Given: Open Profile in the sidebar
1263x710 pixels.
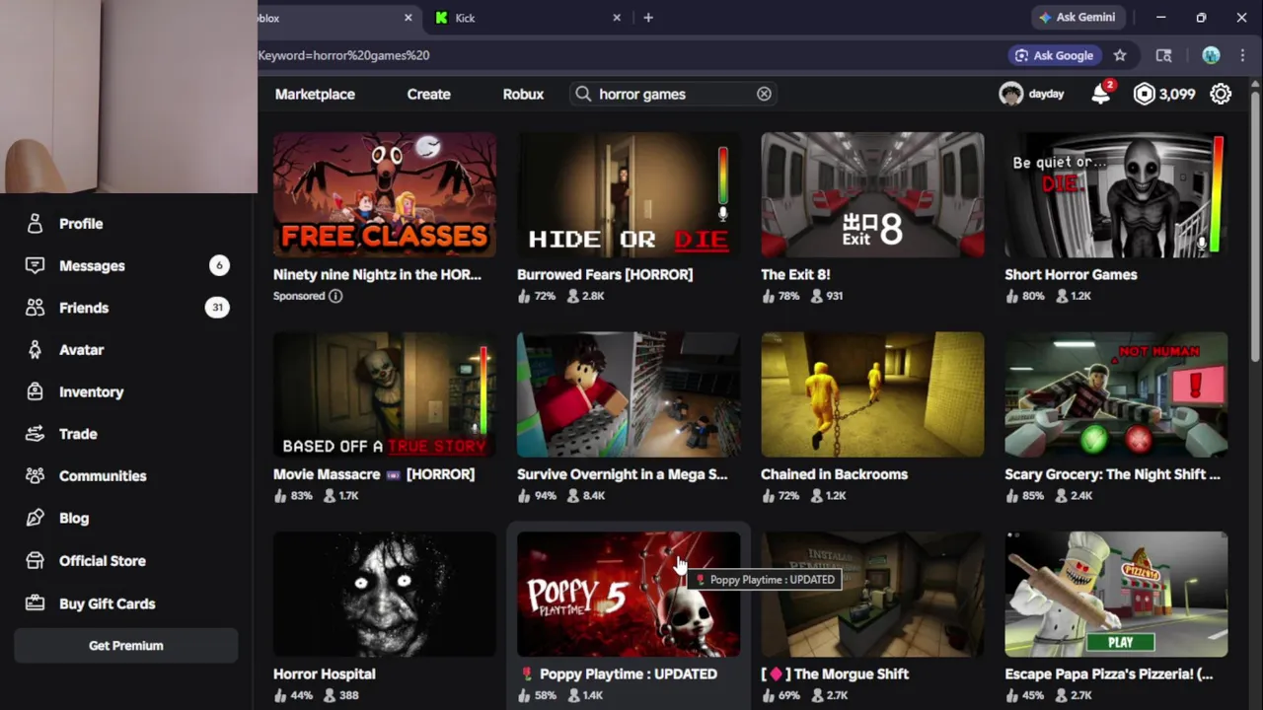Looking at the screenshot, I should coord(81,224).
